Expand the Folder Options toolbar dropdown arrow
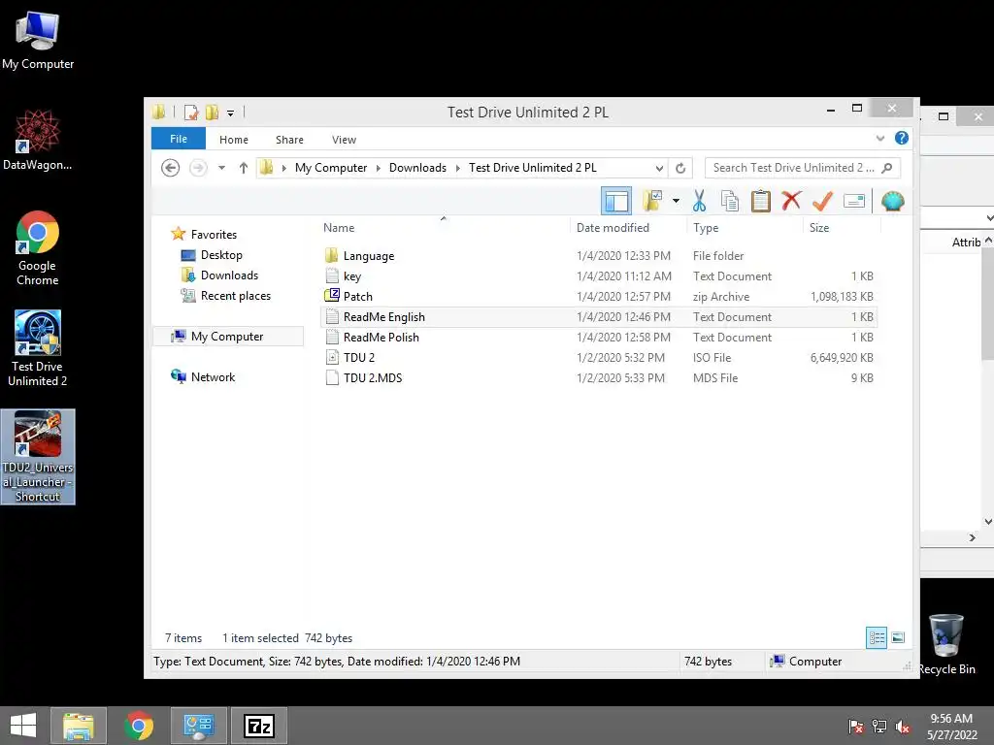The height and width of the screenshot is (745, 994). pyautogui.click(x=676, y=202)
